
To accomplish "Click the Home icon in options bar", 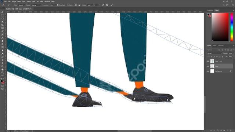I will click(3, 5).
